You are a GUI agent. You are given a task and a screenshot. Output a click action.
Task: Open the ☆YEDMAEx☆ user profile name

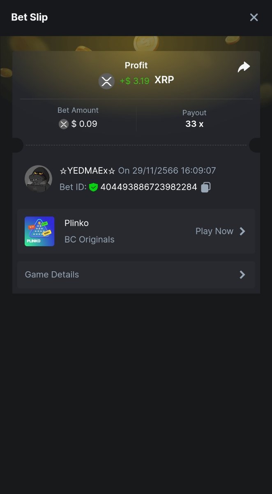pyautogui.click(x=88, y=170)
